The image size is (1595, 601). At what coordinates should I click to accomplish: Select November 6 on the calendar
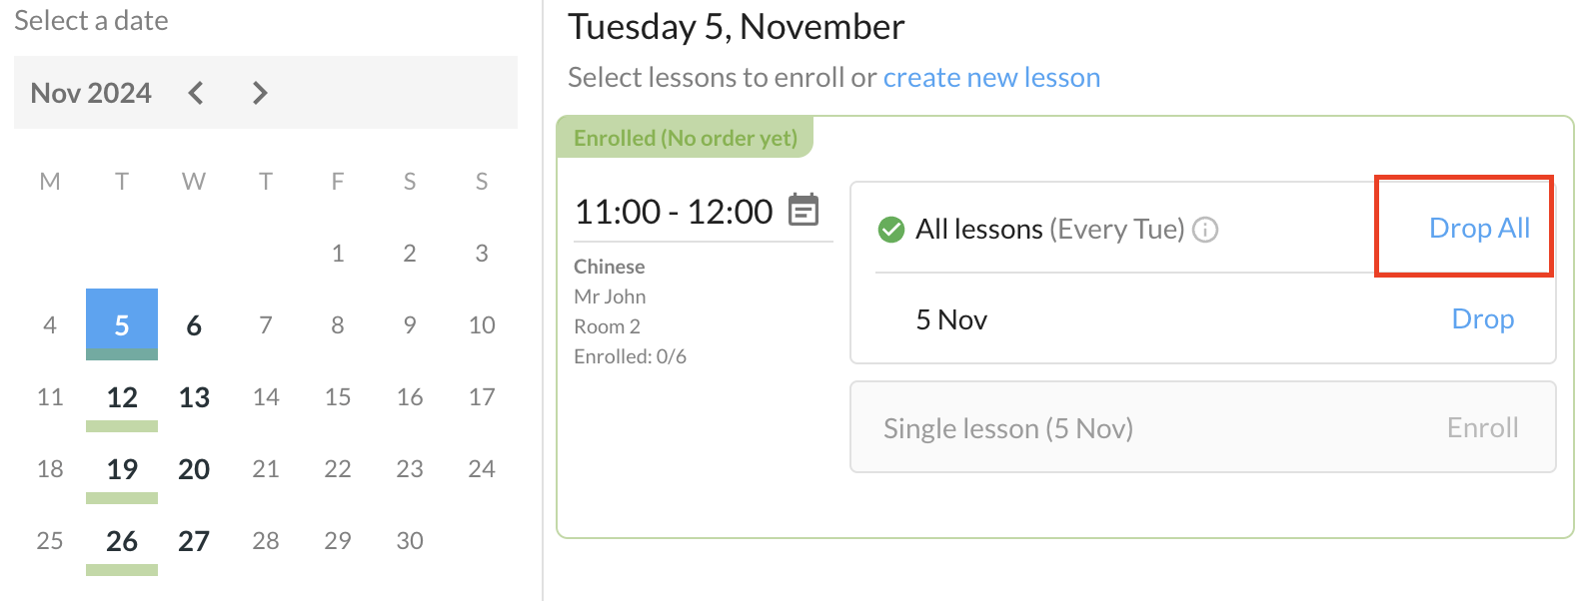194,325
